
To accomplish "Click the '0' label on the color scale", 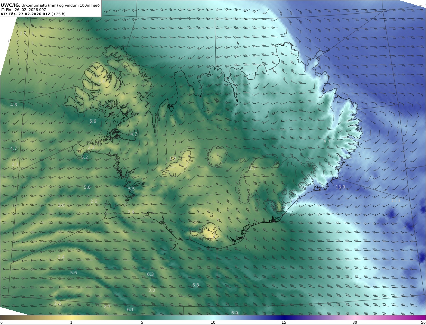I will click(x=1, y=322).
